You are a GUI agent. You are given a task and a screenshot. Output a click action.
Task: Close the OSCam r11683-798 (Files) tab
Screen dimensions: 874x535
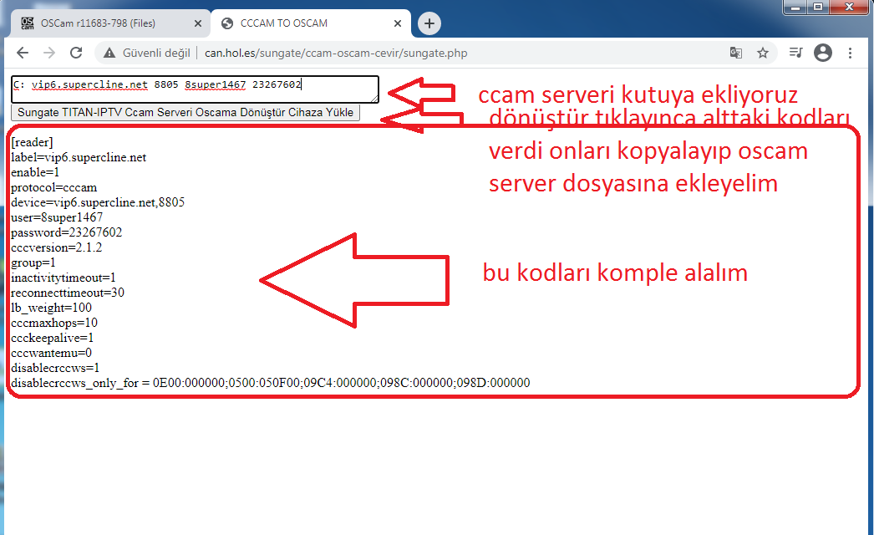pyautogui.click(x=198, y=23)
